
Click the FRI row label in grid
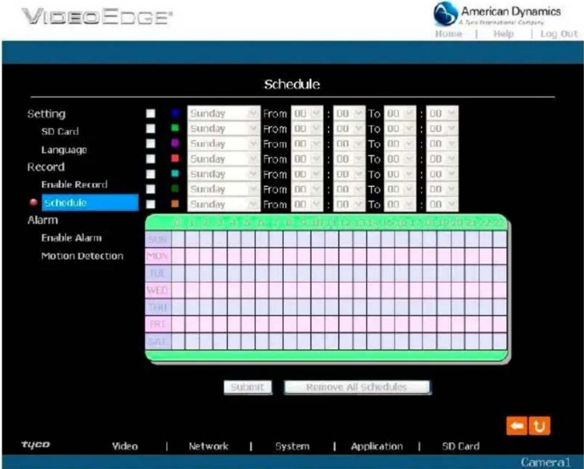coord(158,324)
